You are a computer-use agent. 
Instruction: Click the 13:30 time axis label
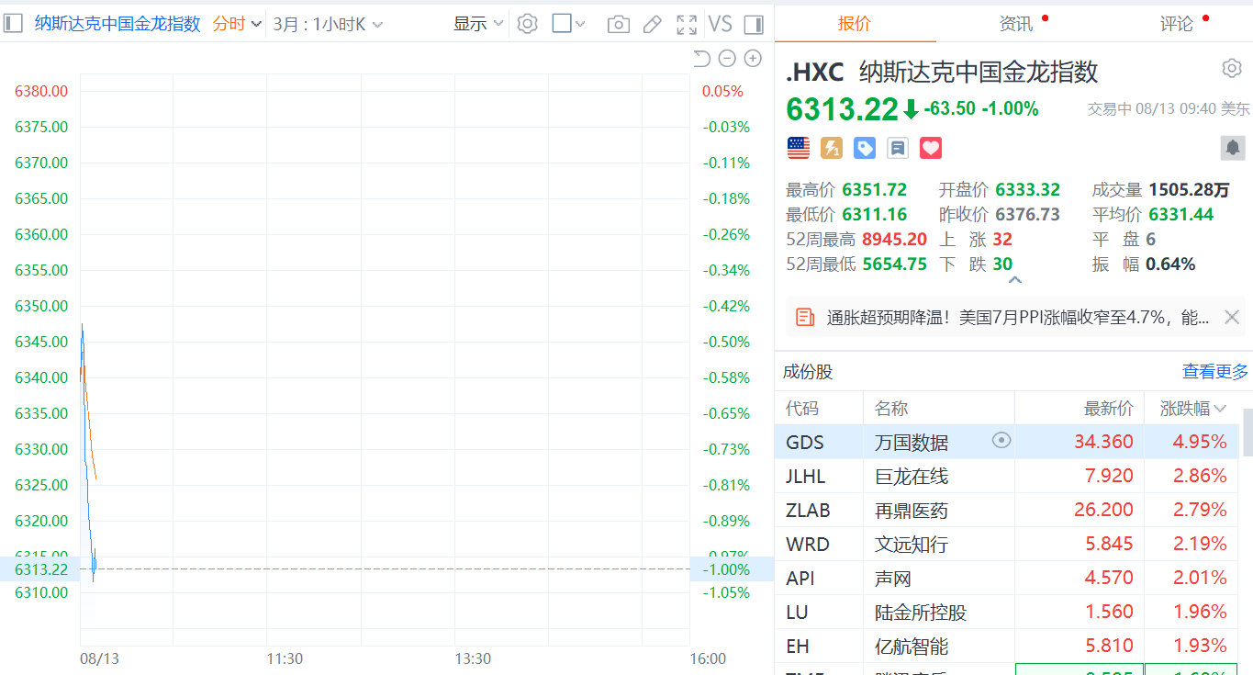click(473, 658)
